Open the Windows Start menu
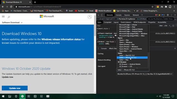Image resolution: width=177 pixels, height=99 pixels. tap(3, 96)
